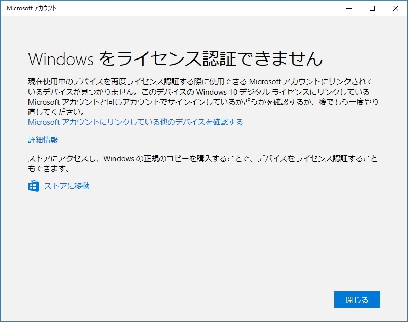The width and height of the screenshot is (408, 322).
Task: Click the Microsoft Store bag icon
Action: tap(34, 186)
